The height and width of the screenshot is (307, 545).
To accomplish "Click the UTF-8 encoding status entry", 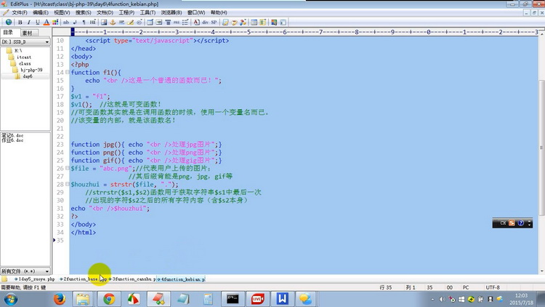I will [493, 287].
